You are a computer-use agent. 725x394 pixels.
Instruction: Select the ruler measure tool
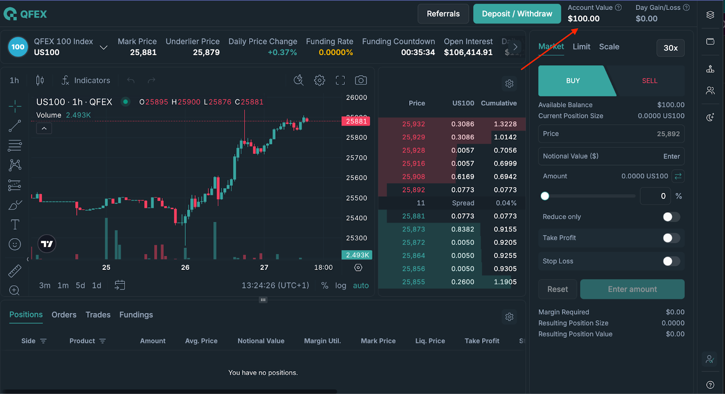(15, 271)
